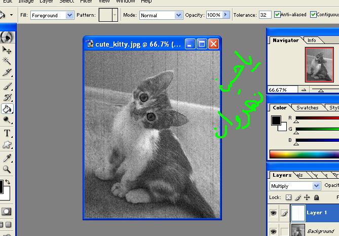339x236 pixels.
Task: Switch to the Info tab
Action: pos(312,40)
